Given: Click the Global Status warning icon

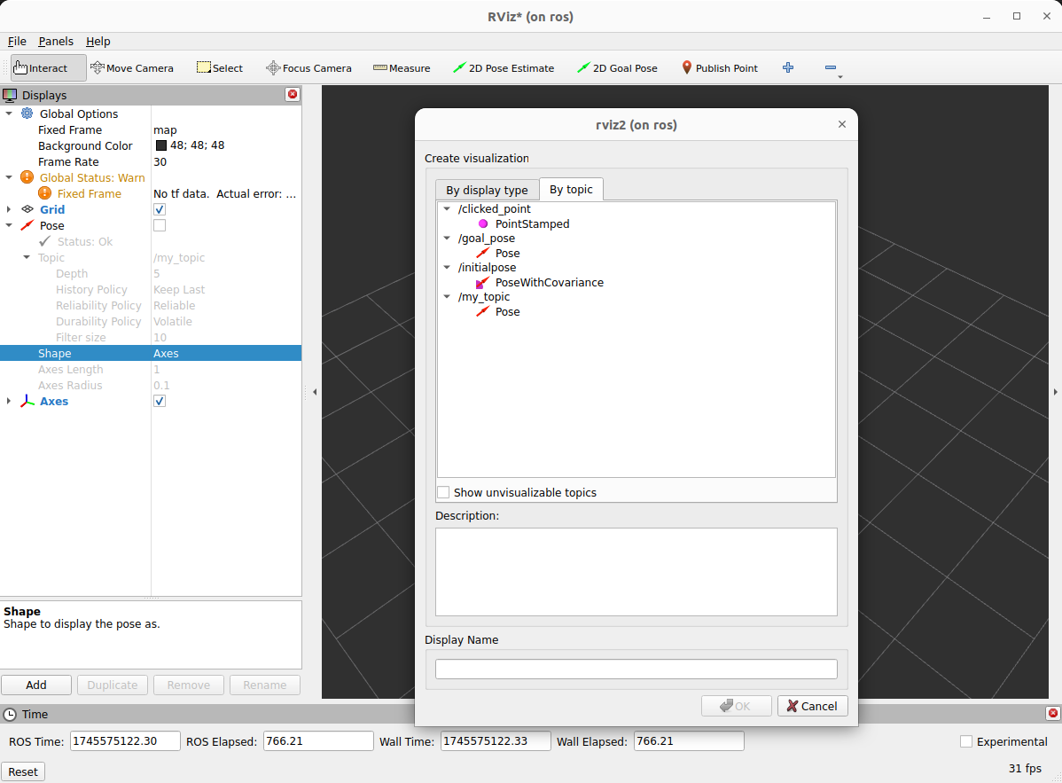Looking at the screenshot, I should (27, 177).
